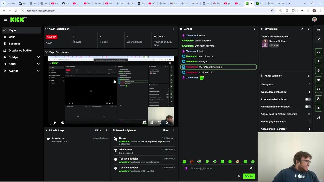Click username 07enesavci in the 'selam' message

pos(192,35)
